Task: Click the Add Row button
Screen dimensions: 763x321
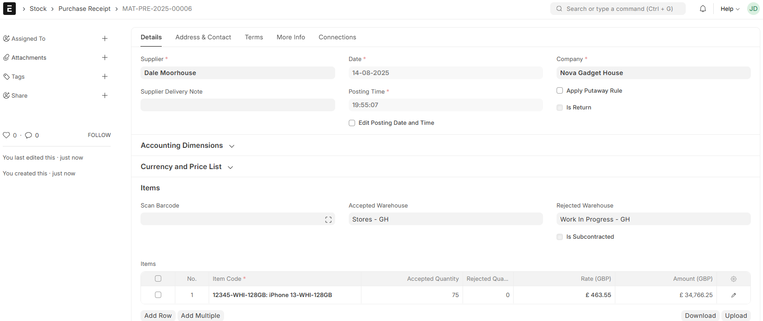Action: (158, 316)
